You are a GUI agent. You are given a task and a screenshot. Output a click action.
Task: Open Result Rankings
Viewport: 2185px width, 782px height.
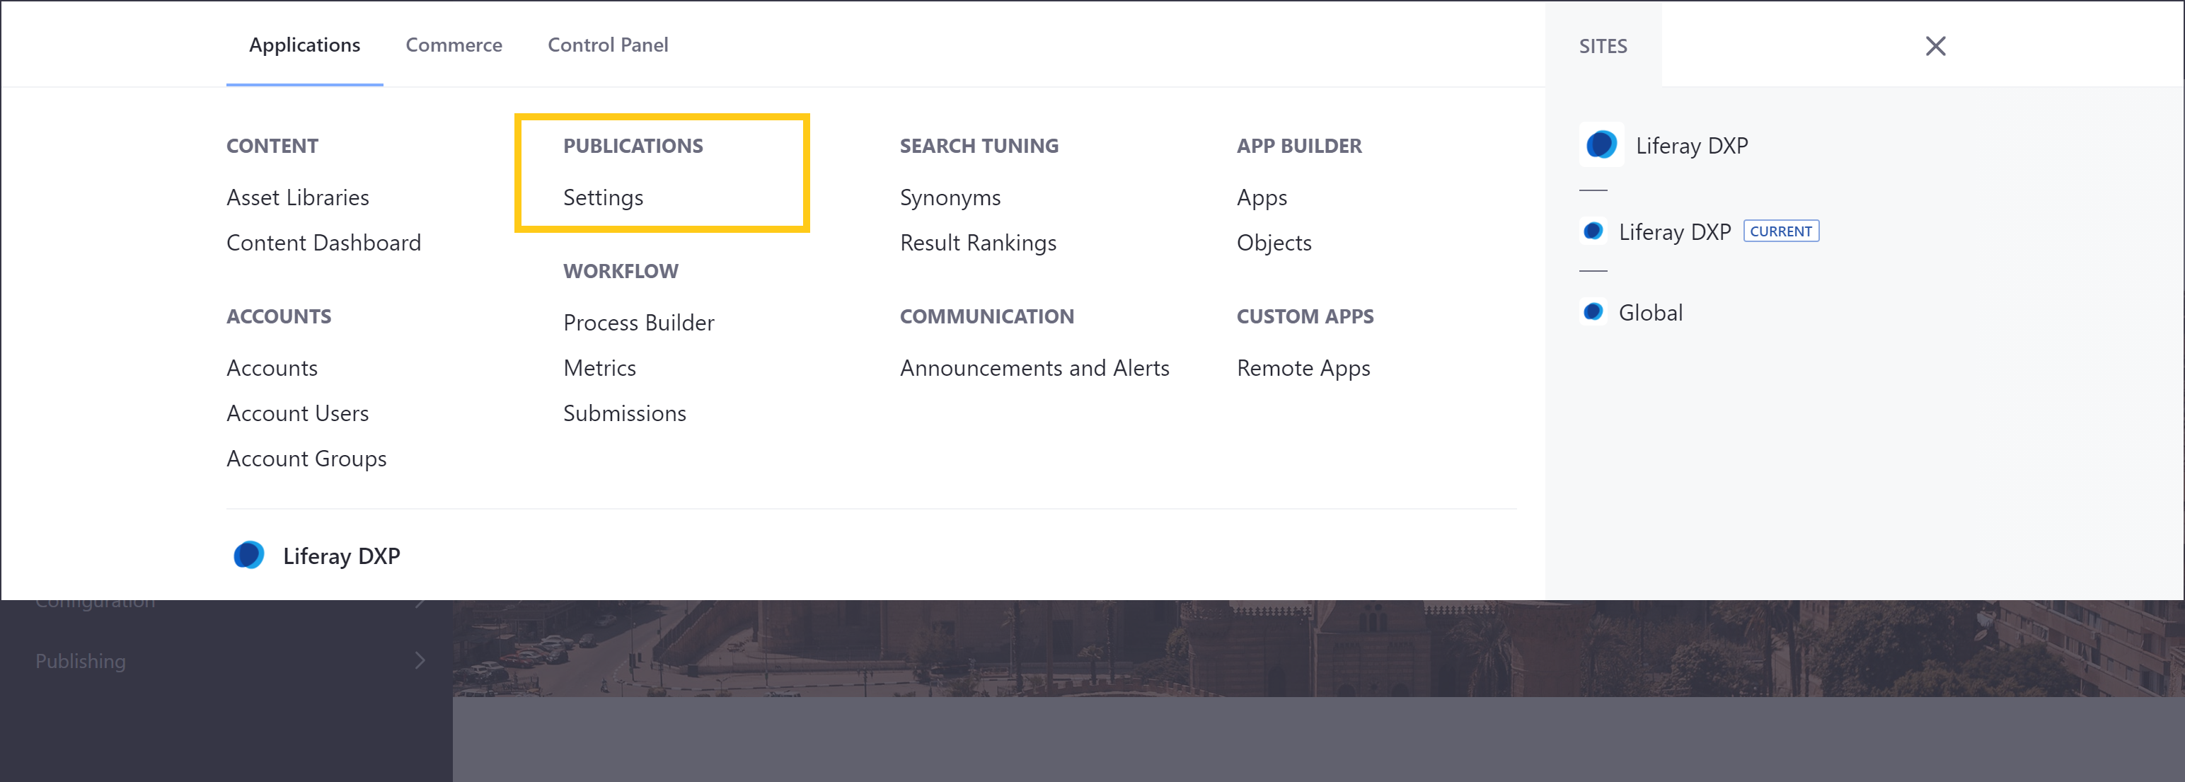point(978,243)
